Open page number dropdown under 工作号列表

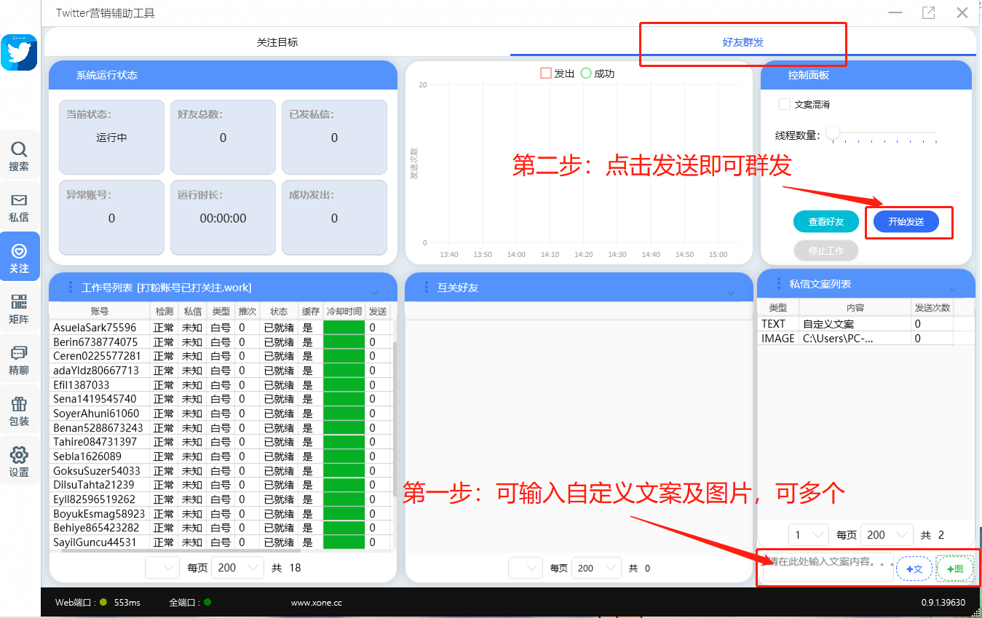pos(162,567)
